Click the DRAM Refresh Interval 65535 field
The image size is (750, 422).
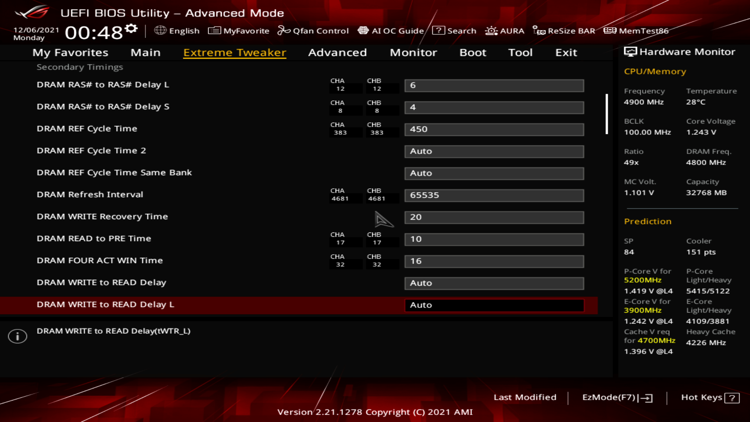(x=494, y=195)
